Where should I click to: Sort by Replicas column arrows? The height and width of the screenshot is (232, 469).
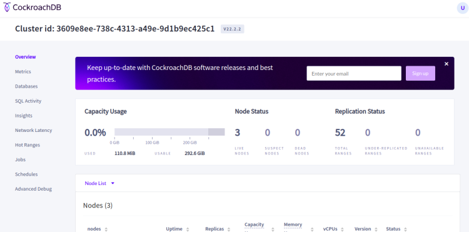point(229,229)
